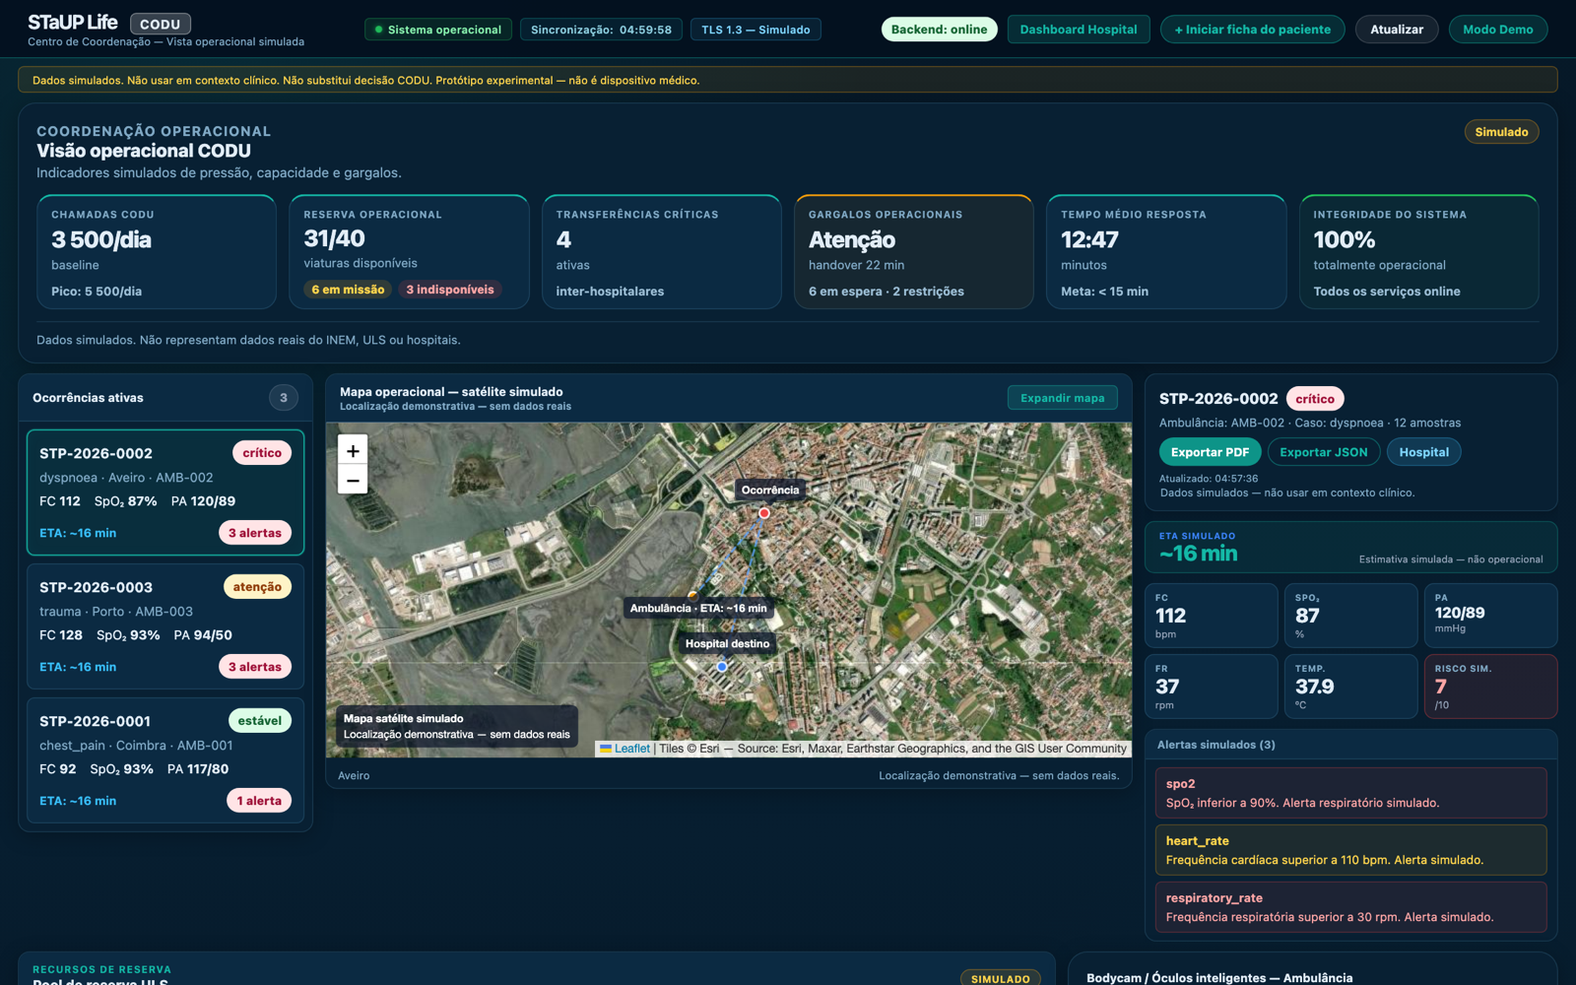
Task: Export the case as PDF
Action: [x=1210, y=452]
